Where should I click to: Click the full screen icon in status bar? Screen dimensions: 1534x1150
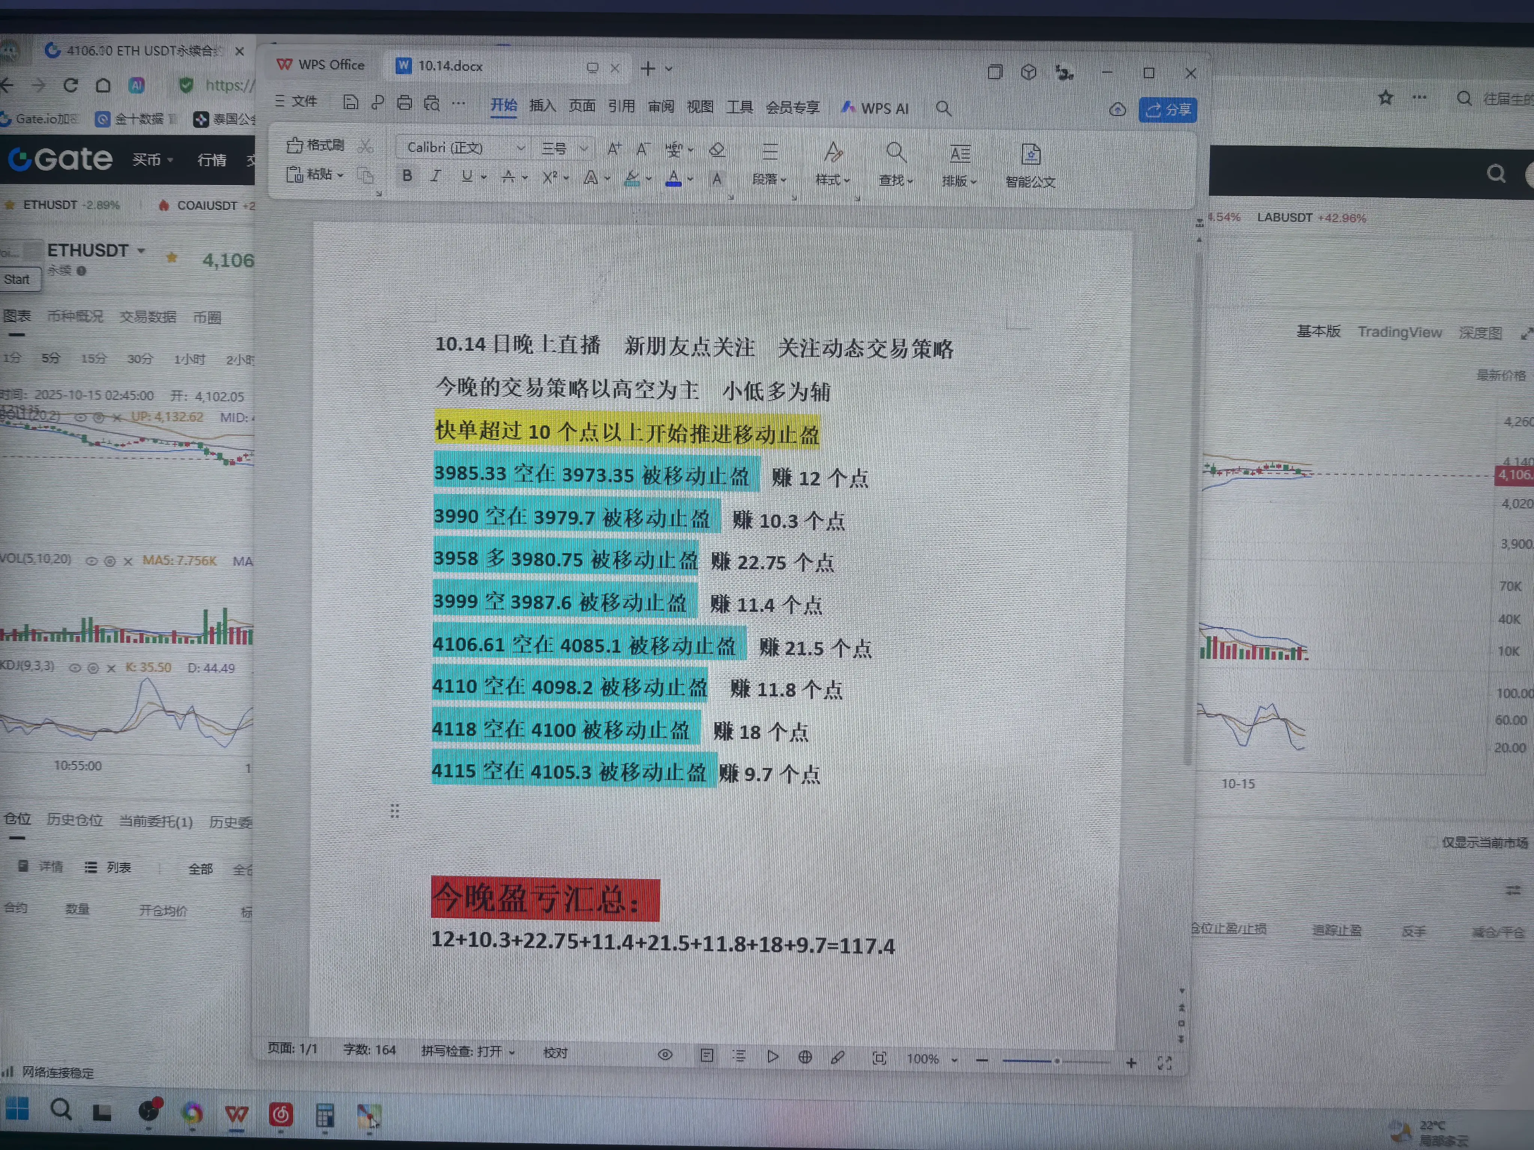pyautogui.click(x=1164, y=1064)
